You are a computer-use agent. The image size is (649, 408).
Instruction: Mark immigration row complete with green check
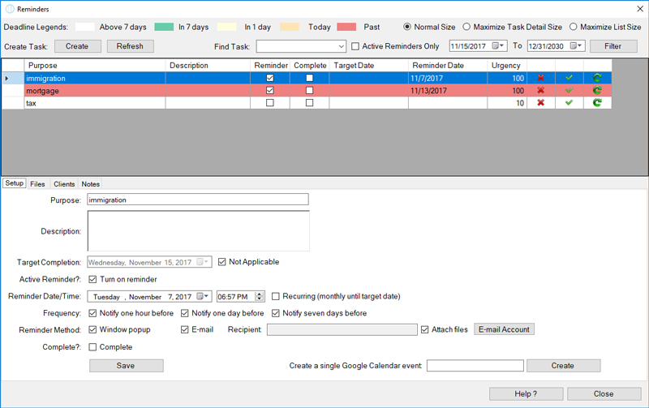pos(569,78)
